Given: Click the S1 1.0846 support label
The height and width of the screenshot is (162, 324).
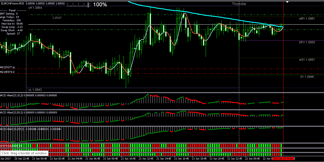Looking at the screenshot, I should [307, 77].
